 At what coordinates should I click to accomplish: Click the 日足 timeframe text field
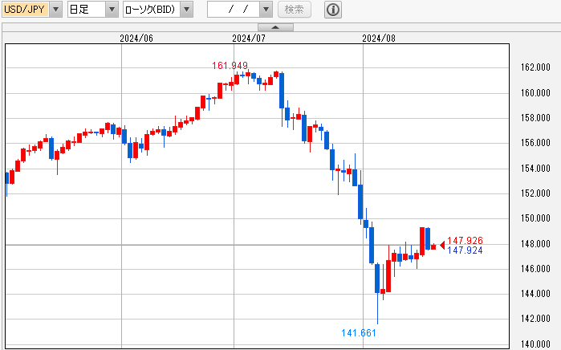point(87,10)
